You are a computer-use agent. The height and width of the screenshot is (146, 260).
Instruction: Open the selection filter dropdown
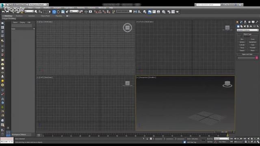(x=29, y=11)
